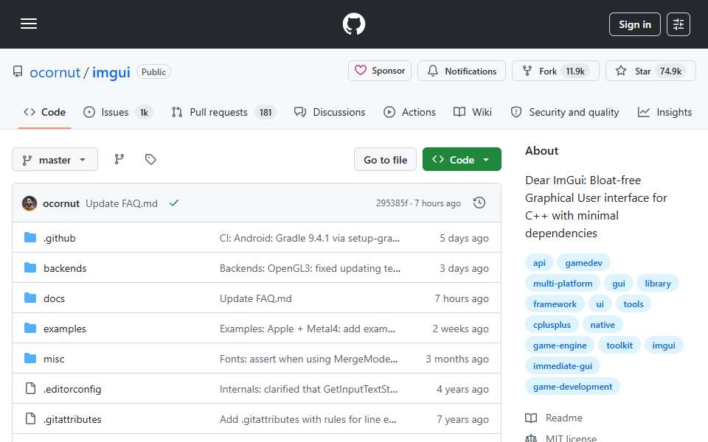
Task: Open commit hash 295385f
Action: [x=392, y=203]
